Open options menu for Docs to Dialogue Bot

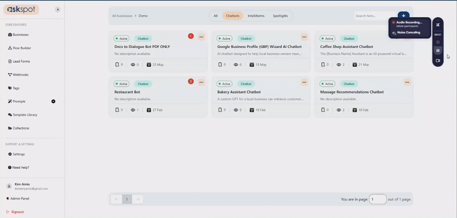[x=201, y=37]
